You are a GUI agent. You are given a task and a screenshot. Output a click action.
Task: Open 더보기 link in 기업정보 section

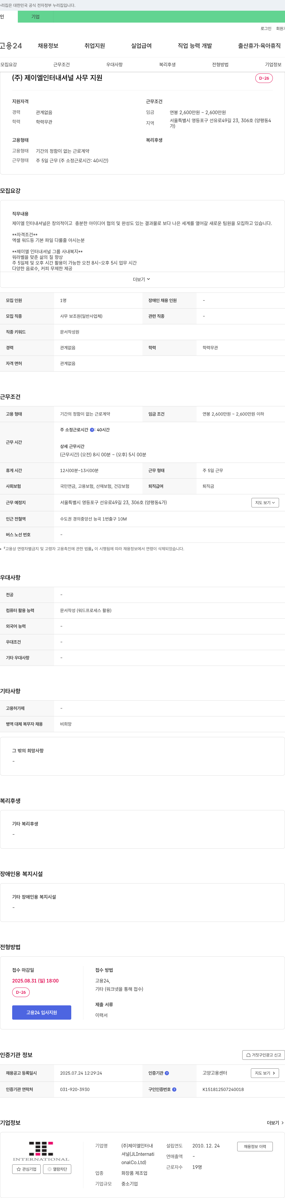(x=275, y=1123)
